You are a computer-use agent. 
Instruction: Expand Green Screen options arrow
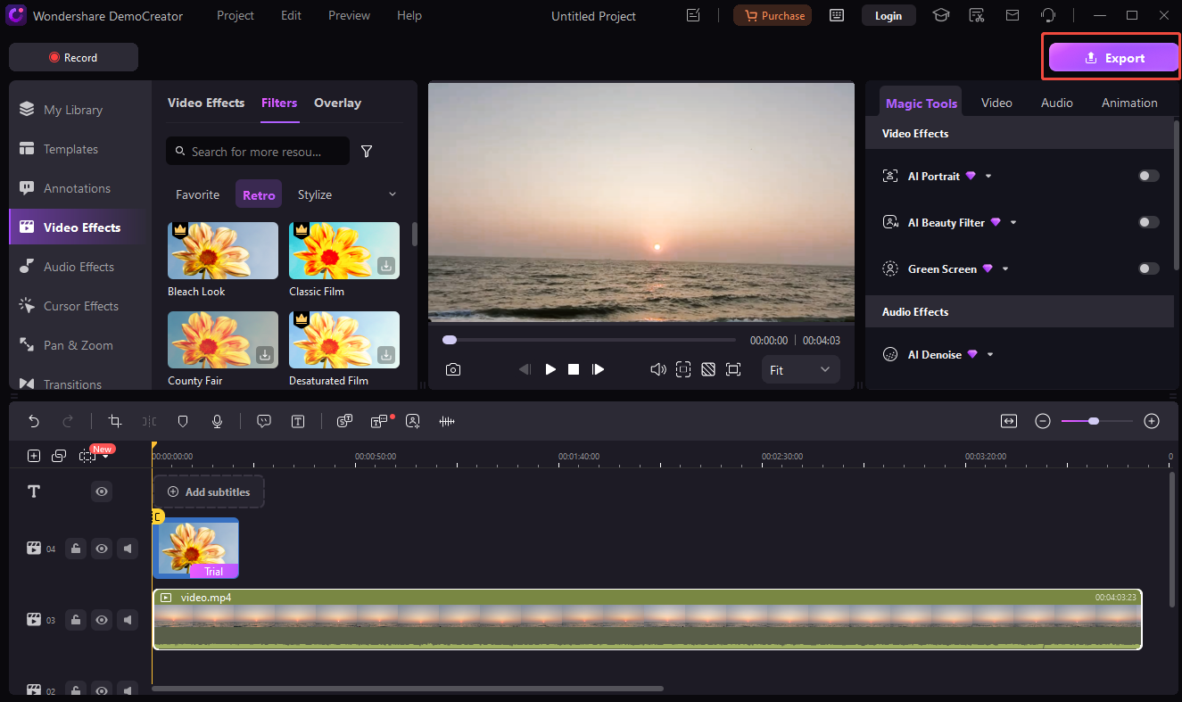click(1005, 269)
